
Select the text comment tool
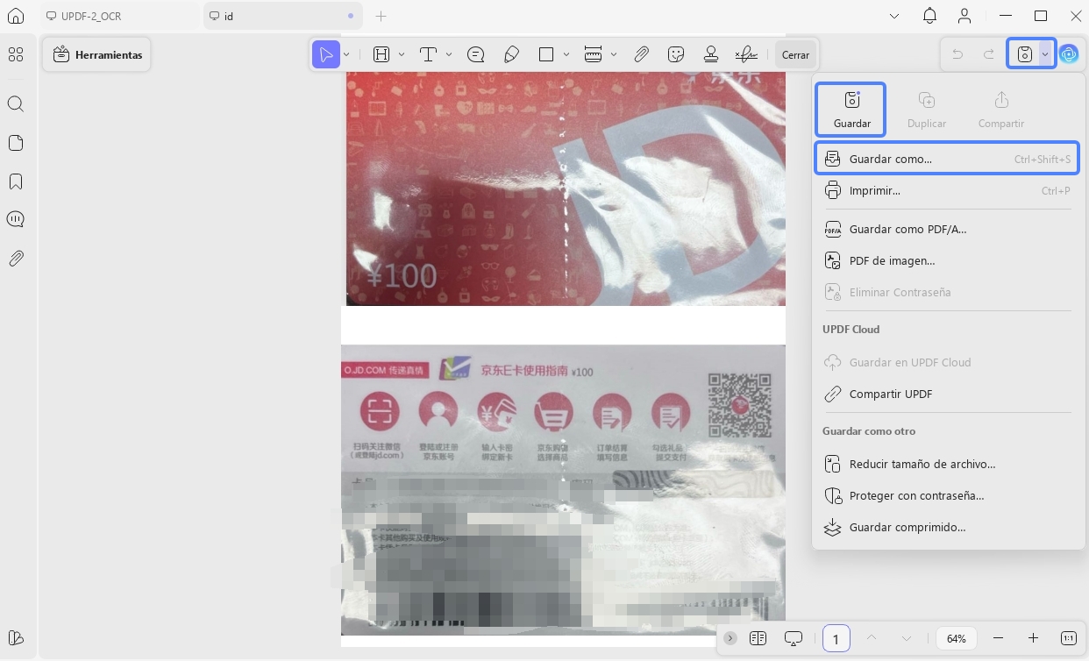point(428,54)
